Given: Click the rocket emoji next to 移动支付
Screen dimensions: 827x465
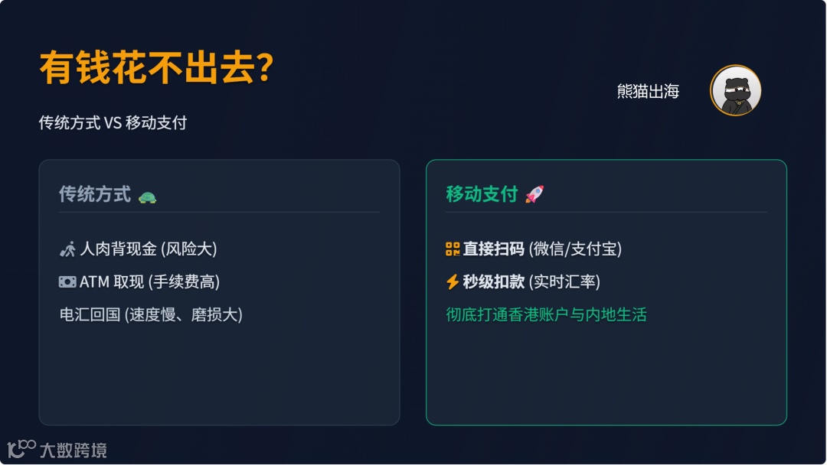Looking at the screenshot, I should tap(534, 194).
